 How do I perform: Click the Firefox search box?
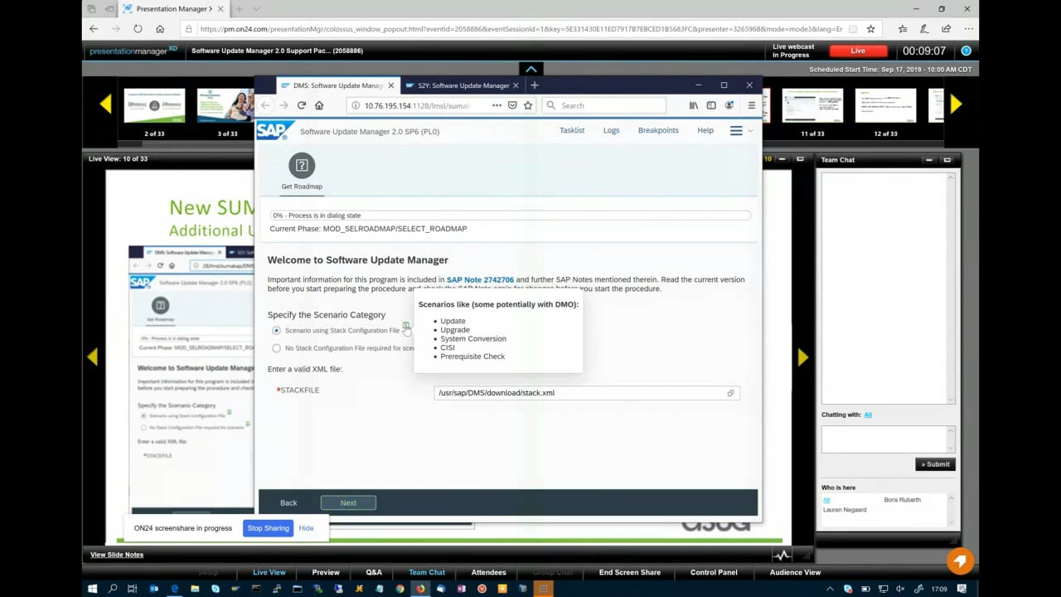click(x=603, y=105)
